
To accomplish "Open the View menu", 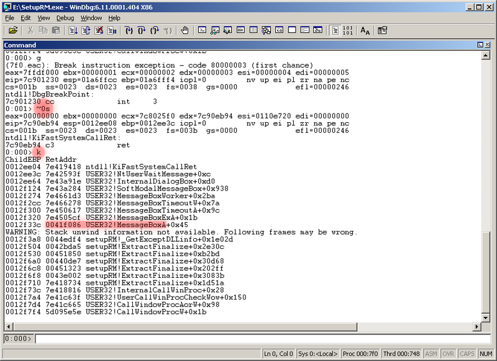I will coord(43,18).
